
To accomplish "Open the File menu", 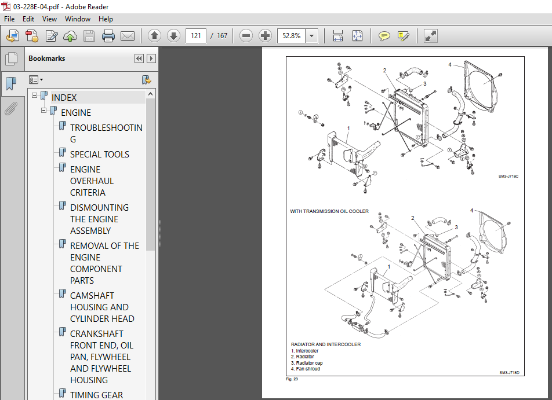I will tap(9, 19).
